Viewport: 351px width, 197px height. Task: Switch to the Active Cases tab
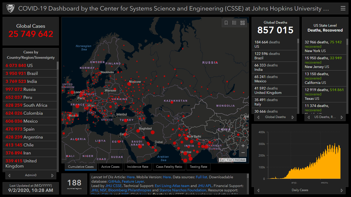(x=110, y=167)
